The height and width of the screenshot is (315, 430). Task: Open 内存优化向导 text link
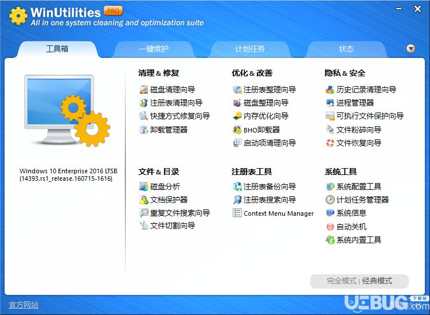point(266,116)
